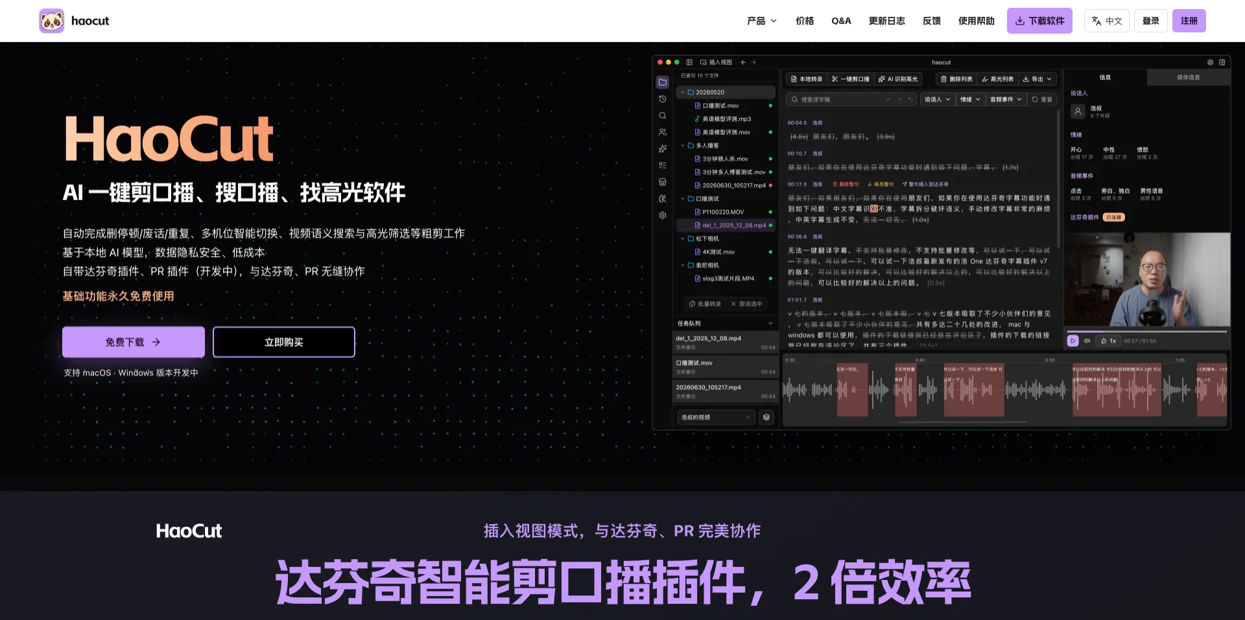Click the 登录 button

tap(1151, 21)
